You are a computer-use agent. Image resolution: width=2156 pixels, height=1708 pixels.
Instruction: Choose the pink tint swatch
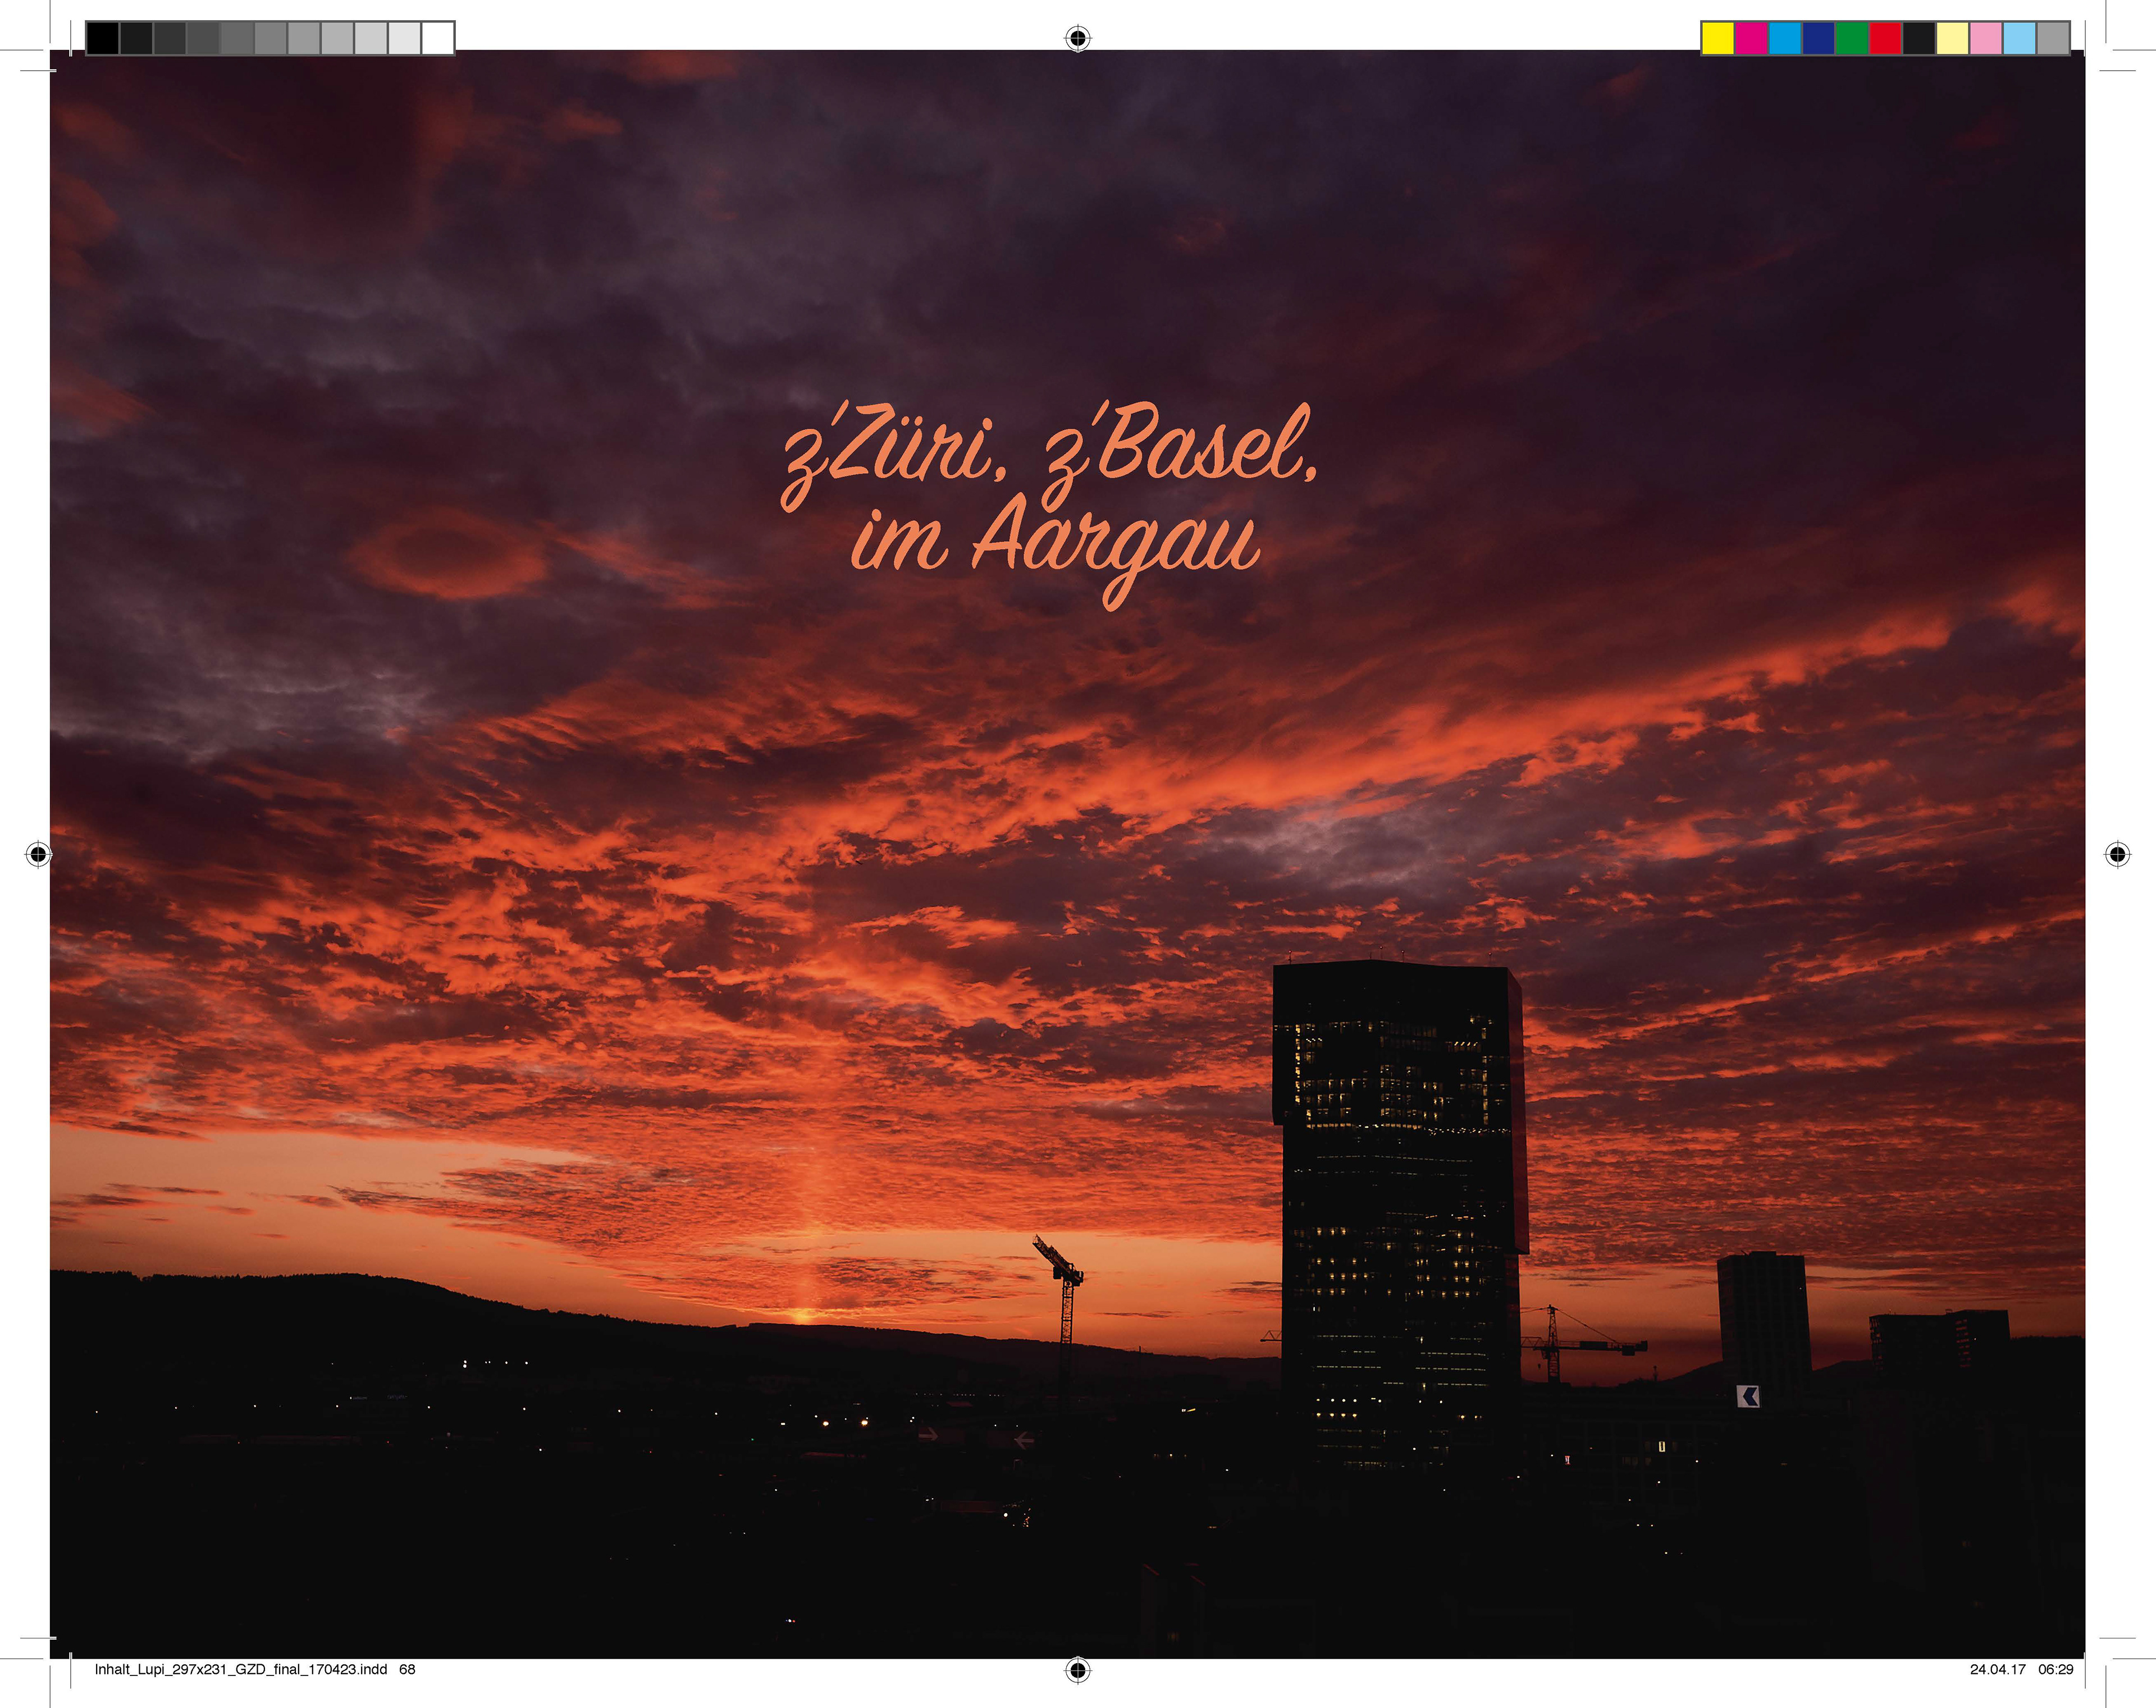1986,38
